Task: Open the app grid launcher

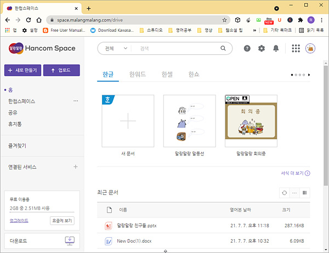Action: click(296, 48)
